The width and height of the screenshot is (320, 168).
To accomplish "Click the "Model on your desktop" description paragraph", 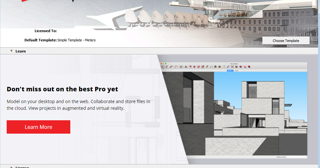I will [78, 105].
